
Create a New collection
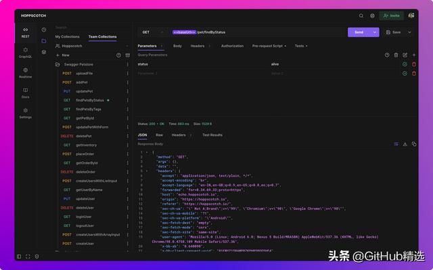63,55
